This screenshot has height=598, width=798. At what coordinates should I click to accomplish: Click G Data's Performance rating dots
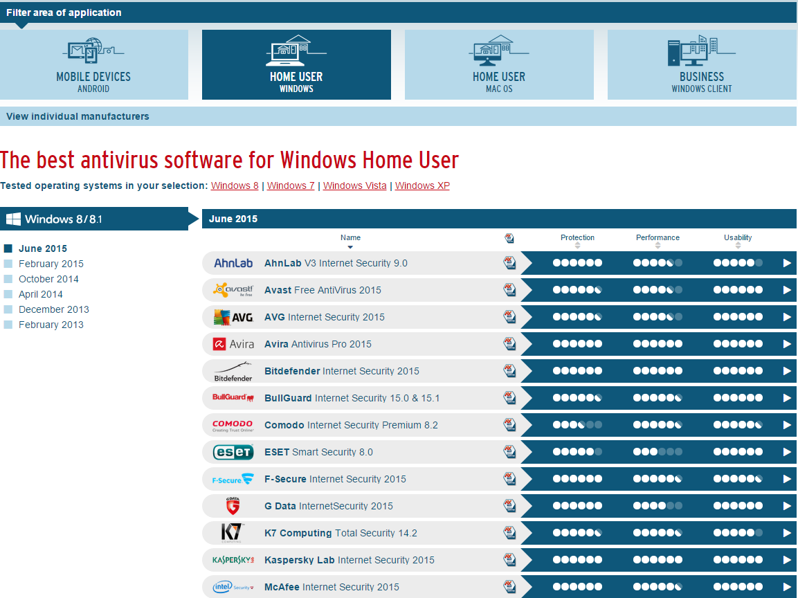(x=658, y=506)
